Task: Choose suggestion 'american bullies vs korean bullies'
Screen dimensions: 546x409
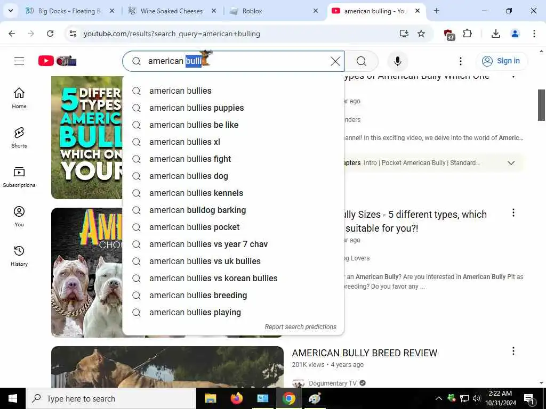Action: coord(234,278)
